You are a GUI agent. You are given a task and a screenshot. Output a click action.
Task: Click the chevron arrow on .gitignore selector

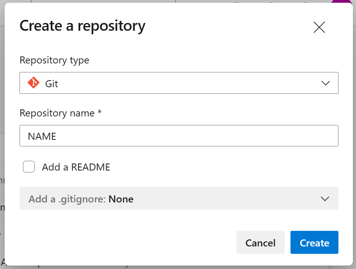coord(325,199)
